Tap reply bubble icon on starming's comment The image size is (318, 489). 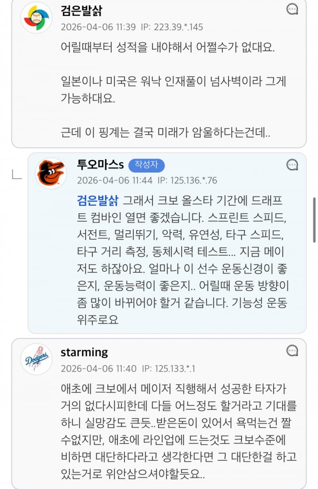tap(293, 351)
